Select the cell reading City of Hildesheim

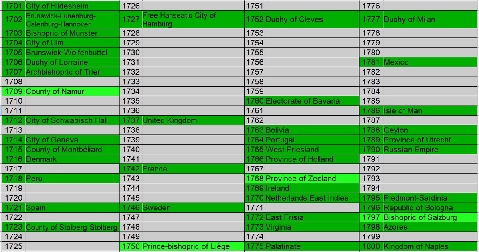[72, 6]
